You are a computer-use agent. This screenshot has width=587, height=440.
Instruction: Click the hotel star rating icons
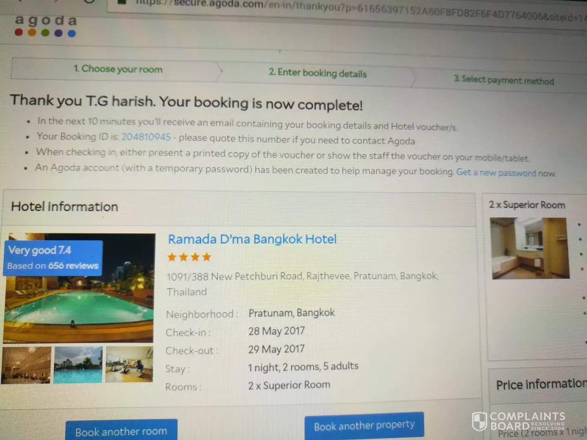(189, 257)
